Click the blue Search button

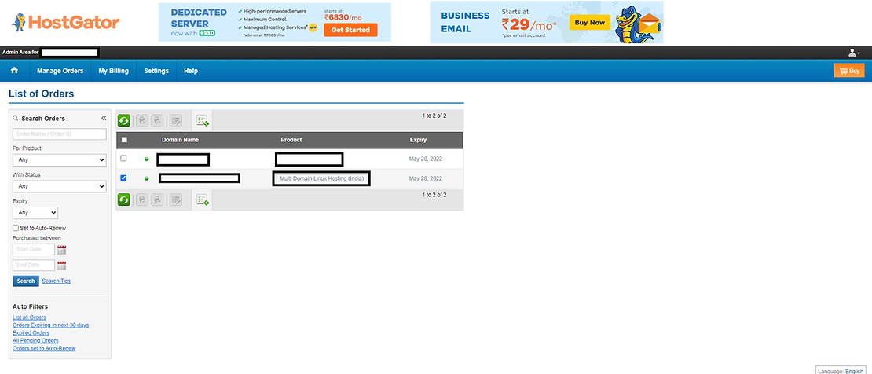pyautogui.click(x=25, y=280)
